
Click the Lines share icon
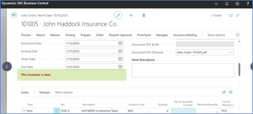point(224,92)
